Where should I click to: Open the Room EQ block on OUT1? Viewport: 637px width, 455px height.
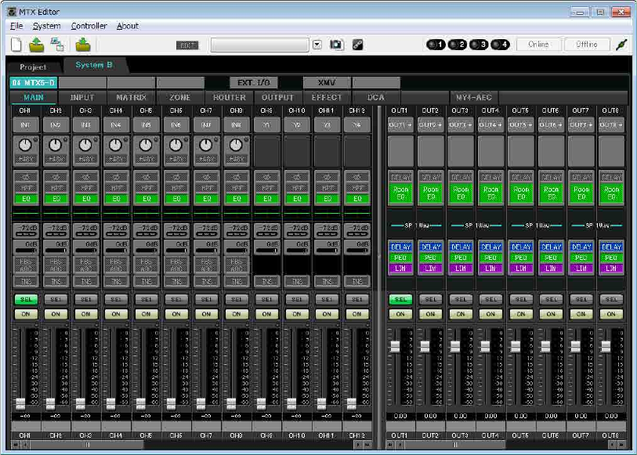click(x=400, y=193)
